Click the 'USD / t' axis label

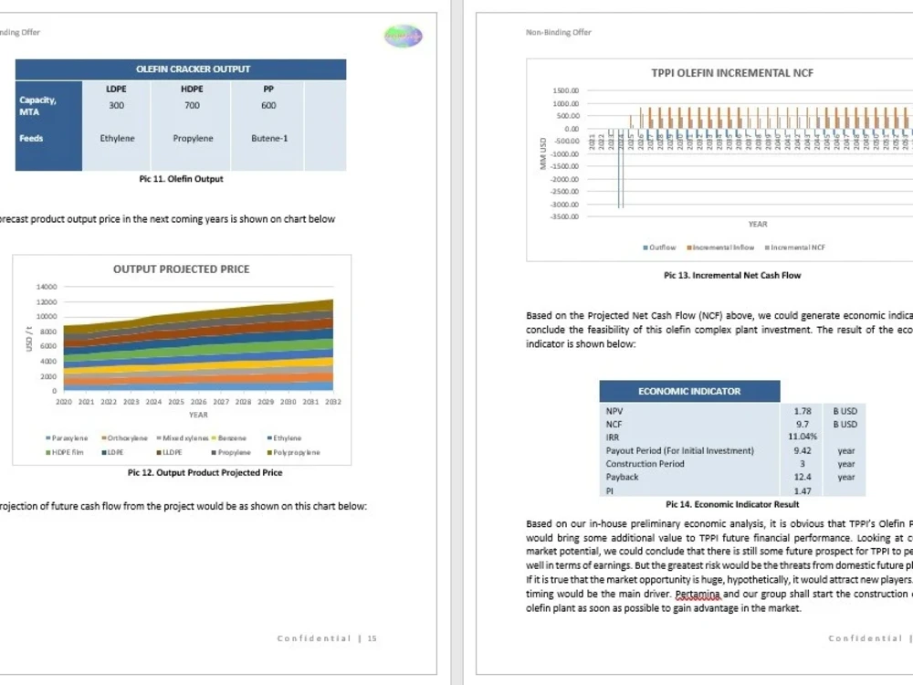29,339
